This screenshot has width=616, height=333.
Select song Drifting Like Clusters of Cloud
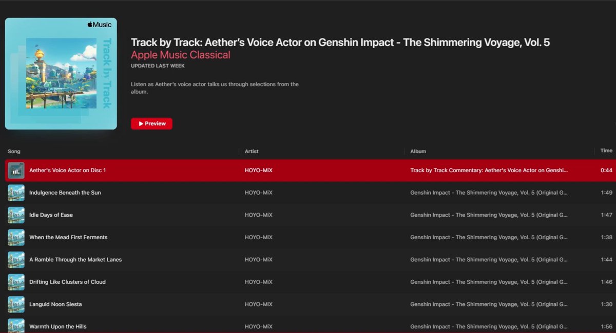coord(67,282)
